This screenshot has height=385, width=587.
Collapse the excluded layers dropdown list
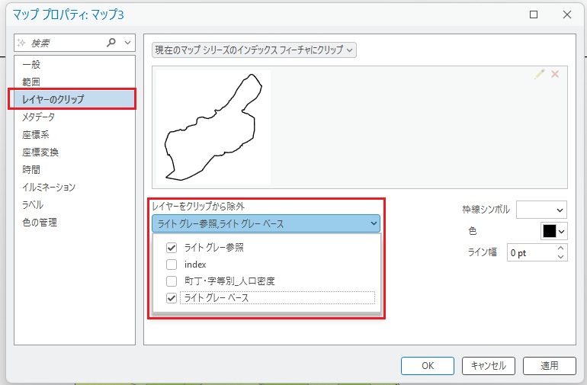pyautogui.click(x=374, y=223)
